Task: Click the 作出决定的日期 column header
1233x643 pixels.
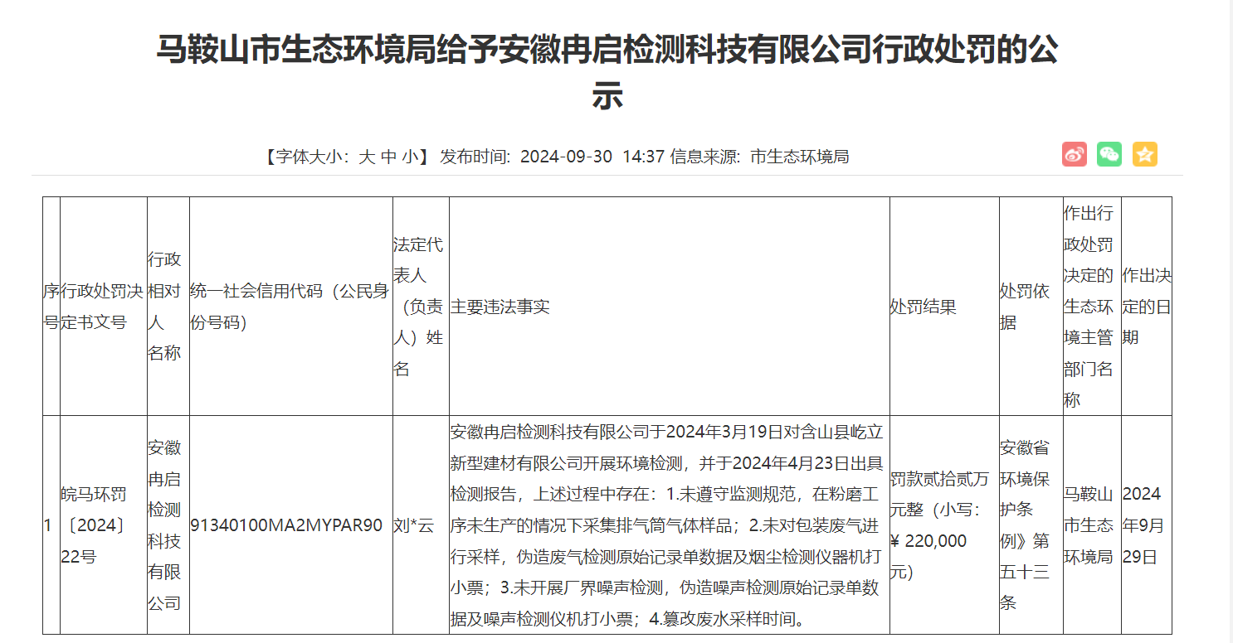Action: [x=1147, y=307]
